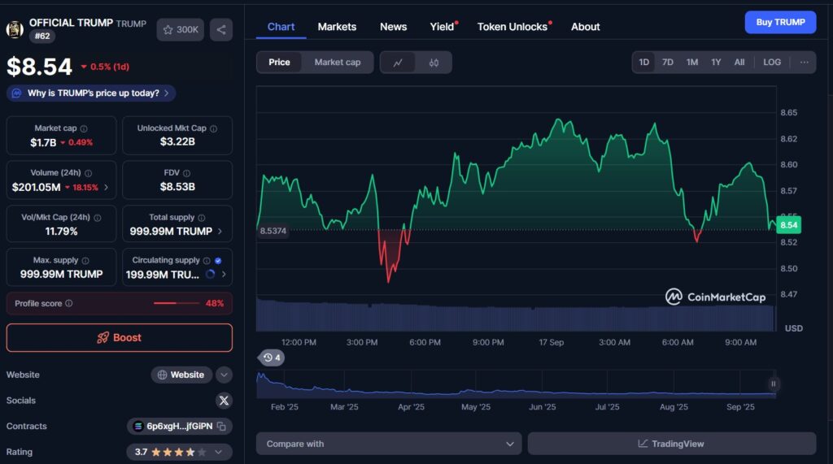Click the pause handle on range navigator
Image resolution: width=833 pixels, height=464 pixels.
pos(774,384)
